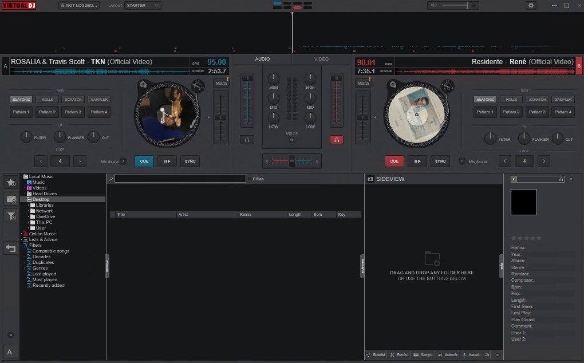This screenshot has width=584, height=363.
Task: Expand Decades filter node
Action: click(25, 257)
